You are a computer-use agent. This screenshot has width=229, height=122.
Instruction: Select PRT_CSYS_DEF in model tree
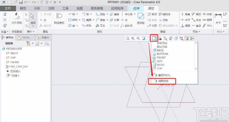pos(17,67)
